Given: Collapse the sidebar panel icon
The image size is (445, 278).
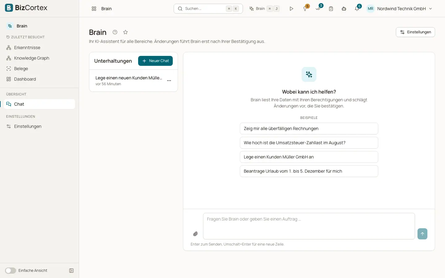Looking at the screenshot, I should [71, 271].
